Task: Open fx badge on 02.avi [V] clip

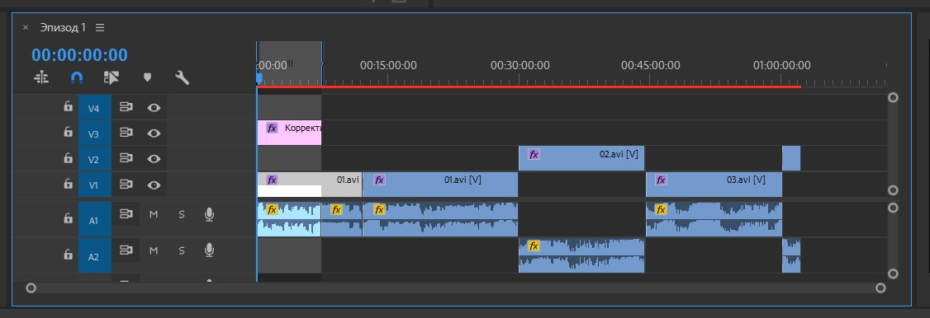Action: click(x=534, y=154)
